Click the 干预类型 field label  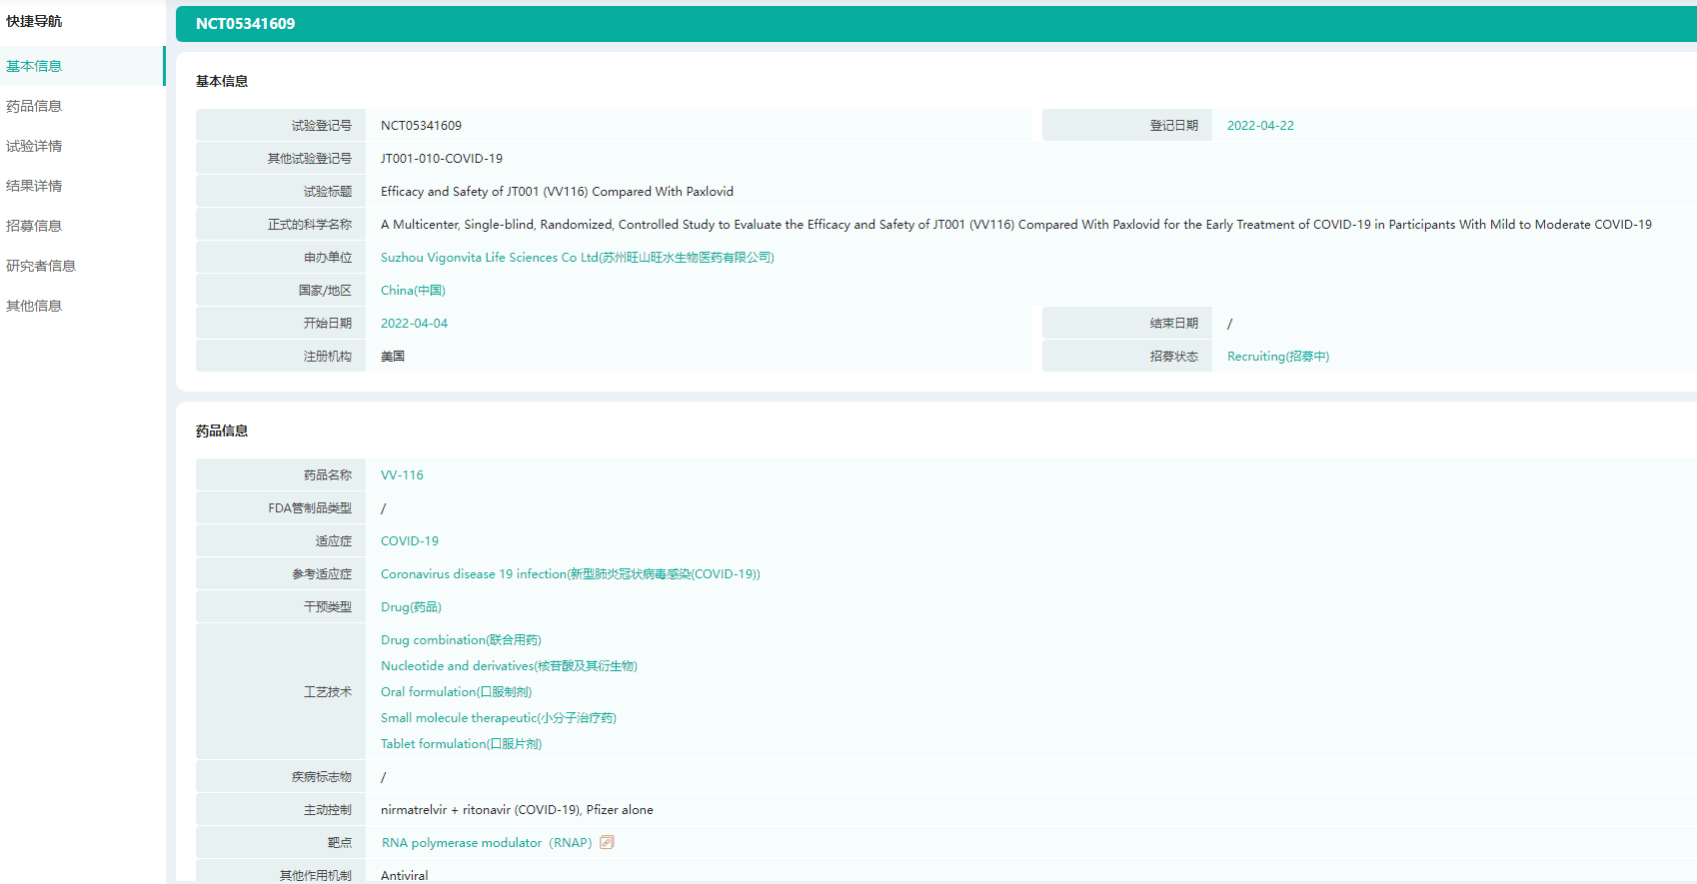pos(328,607)
